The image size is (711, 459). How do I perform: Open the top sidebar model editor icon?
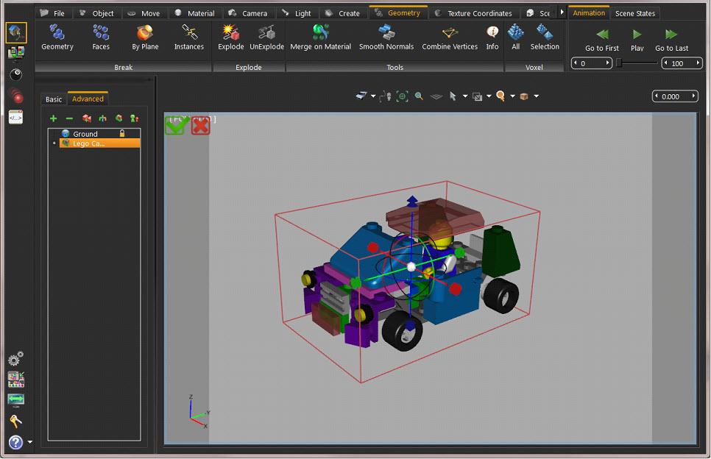click(16, 32)
